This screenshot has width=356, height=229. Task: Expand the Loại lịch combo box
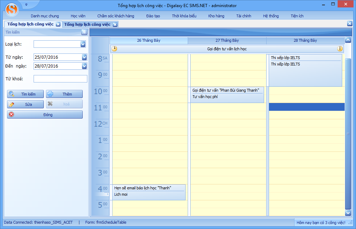click(x=83, y=44)
